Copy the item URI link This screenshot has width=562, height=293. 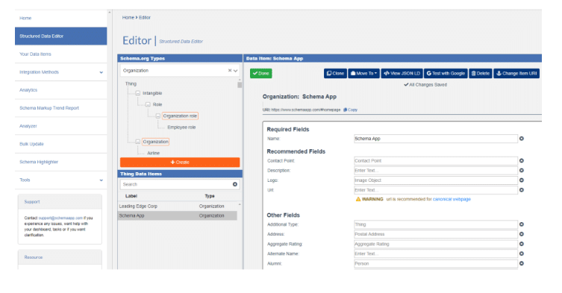pos(351,110)
